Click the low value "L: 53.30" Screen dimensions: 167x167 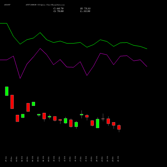[85, 11]
